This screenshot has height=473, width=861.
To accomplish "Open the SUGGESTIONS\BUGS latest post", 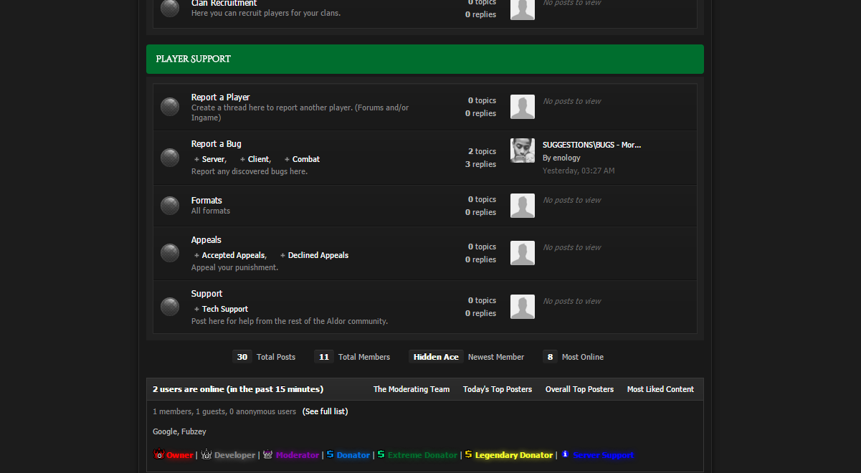I will coord(591,145).
